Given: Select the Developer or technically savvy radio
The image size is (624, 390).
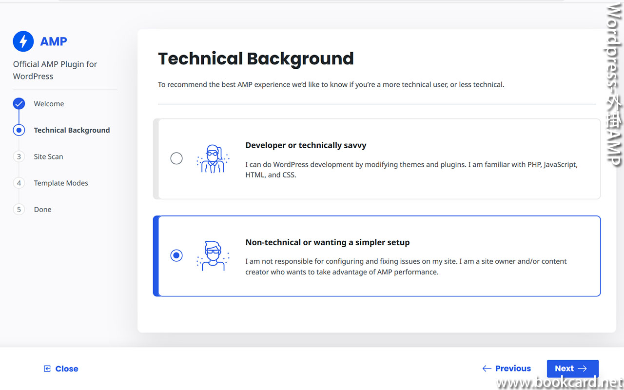Looking at the screenshot, I should tap(176, 158).
